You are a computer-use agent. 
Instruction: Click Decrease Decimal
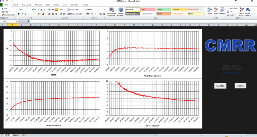104,14
